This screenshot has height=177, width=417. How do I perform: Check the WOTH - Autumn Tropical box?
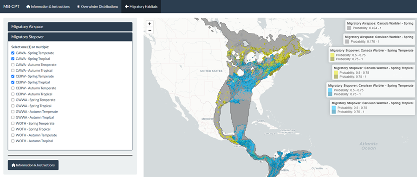(13, 141)
